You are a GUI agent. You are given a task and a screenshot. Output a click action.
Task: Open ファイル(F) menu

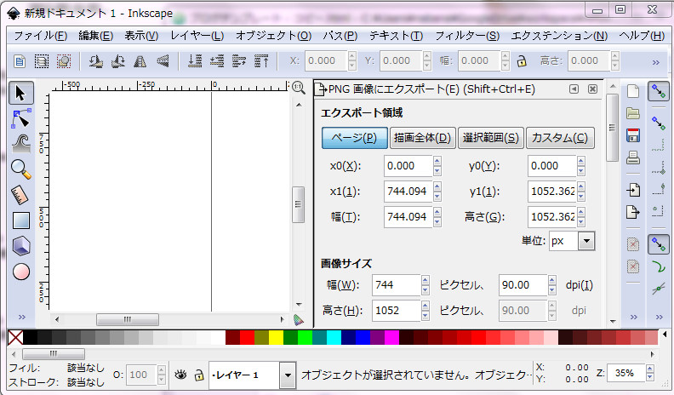tap(40, 36)
